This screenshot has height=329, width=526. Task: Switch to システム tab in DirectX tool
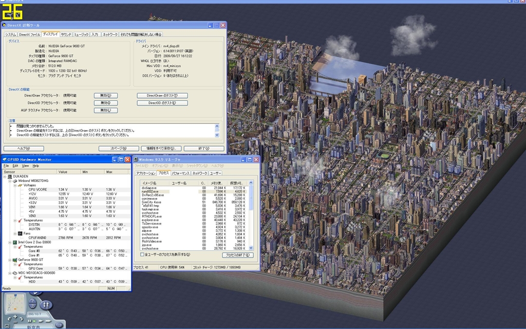10,34
